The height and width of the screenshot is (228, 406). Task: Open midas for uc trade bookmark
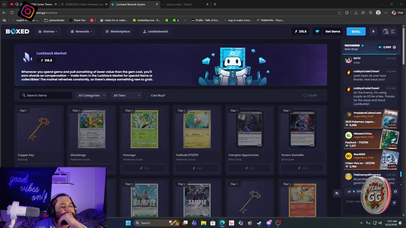114,20
